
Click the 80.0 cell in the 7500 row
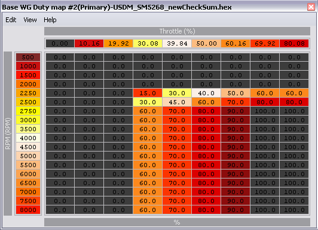point(206,201)
